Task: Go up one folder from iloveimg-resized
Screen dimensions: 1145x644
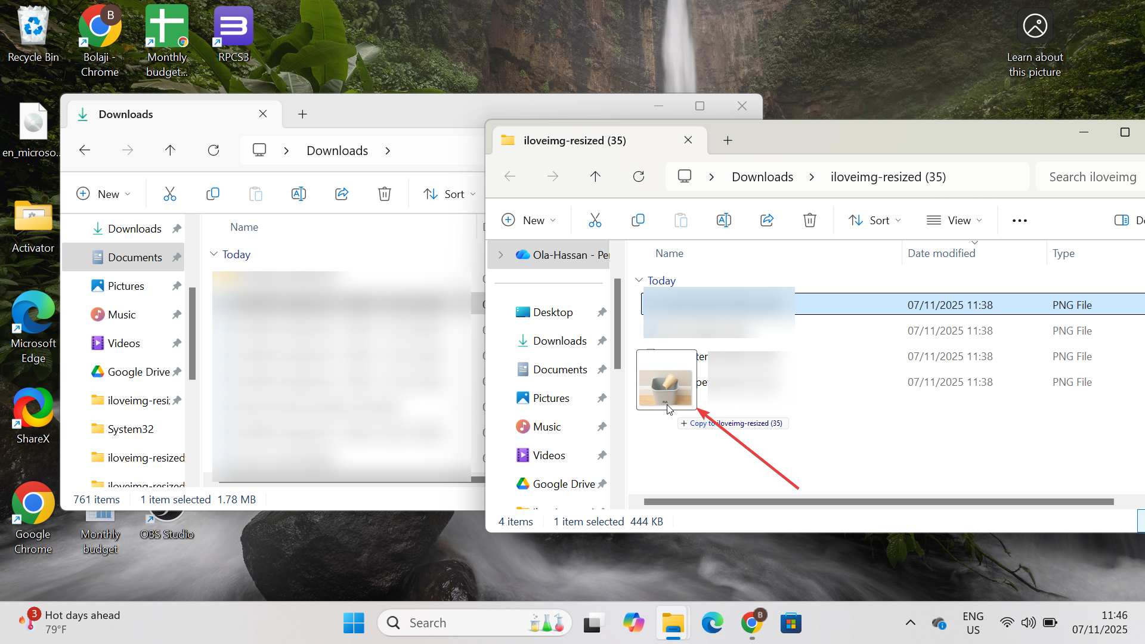Action: 595,177
